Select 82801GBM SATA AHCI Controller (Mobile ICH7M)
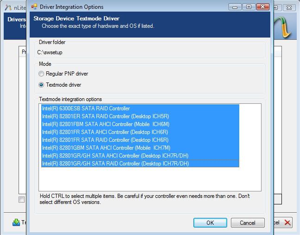This screenshot has width=300, height=235. pos(140,147)
